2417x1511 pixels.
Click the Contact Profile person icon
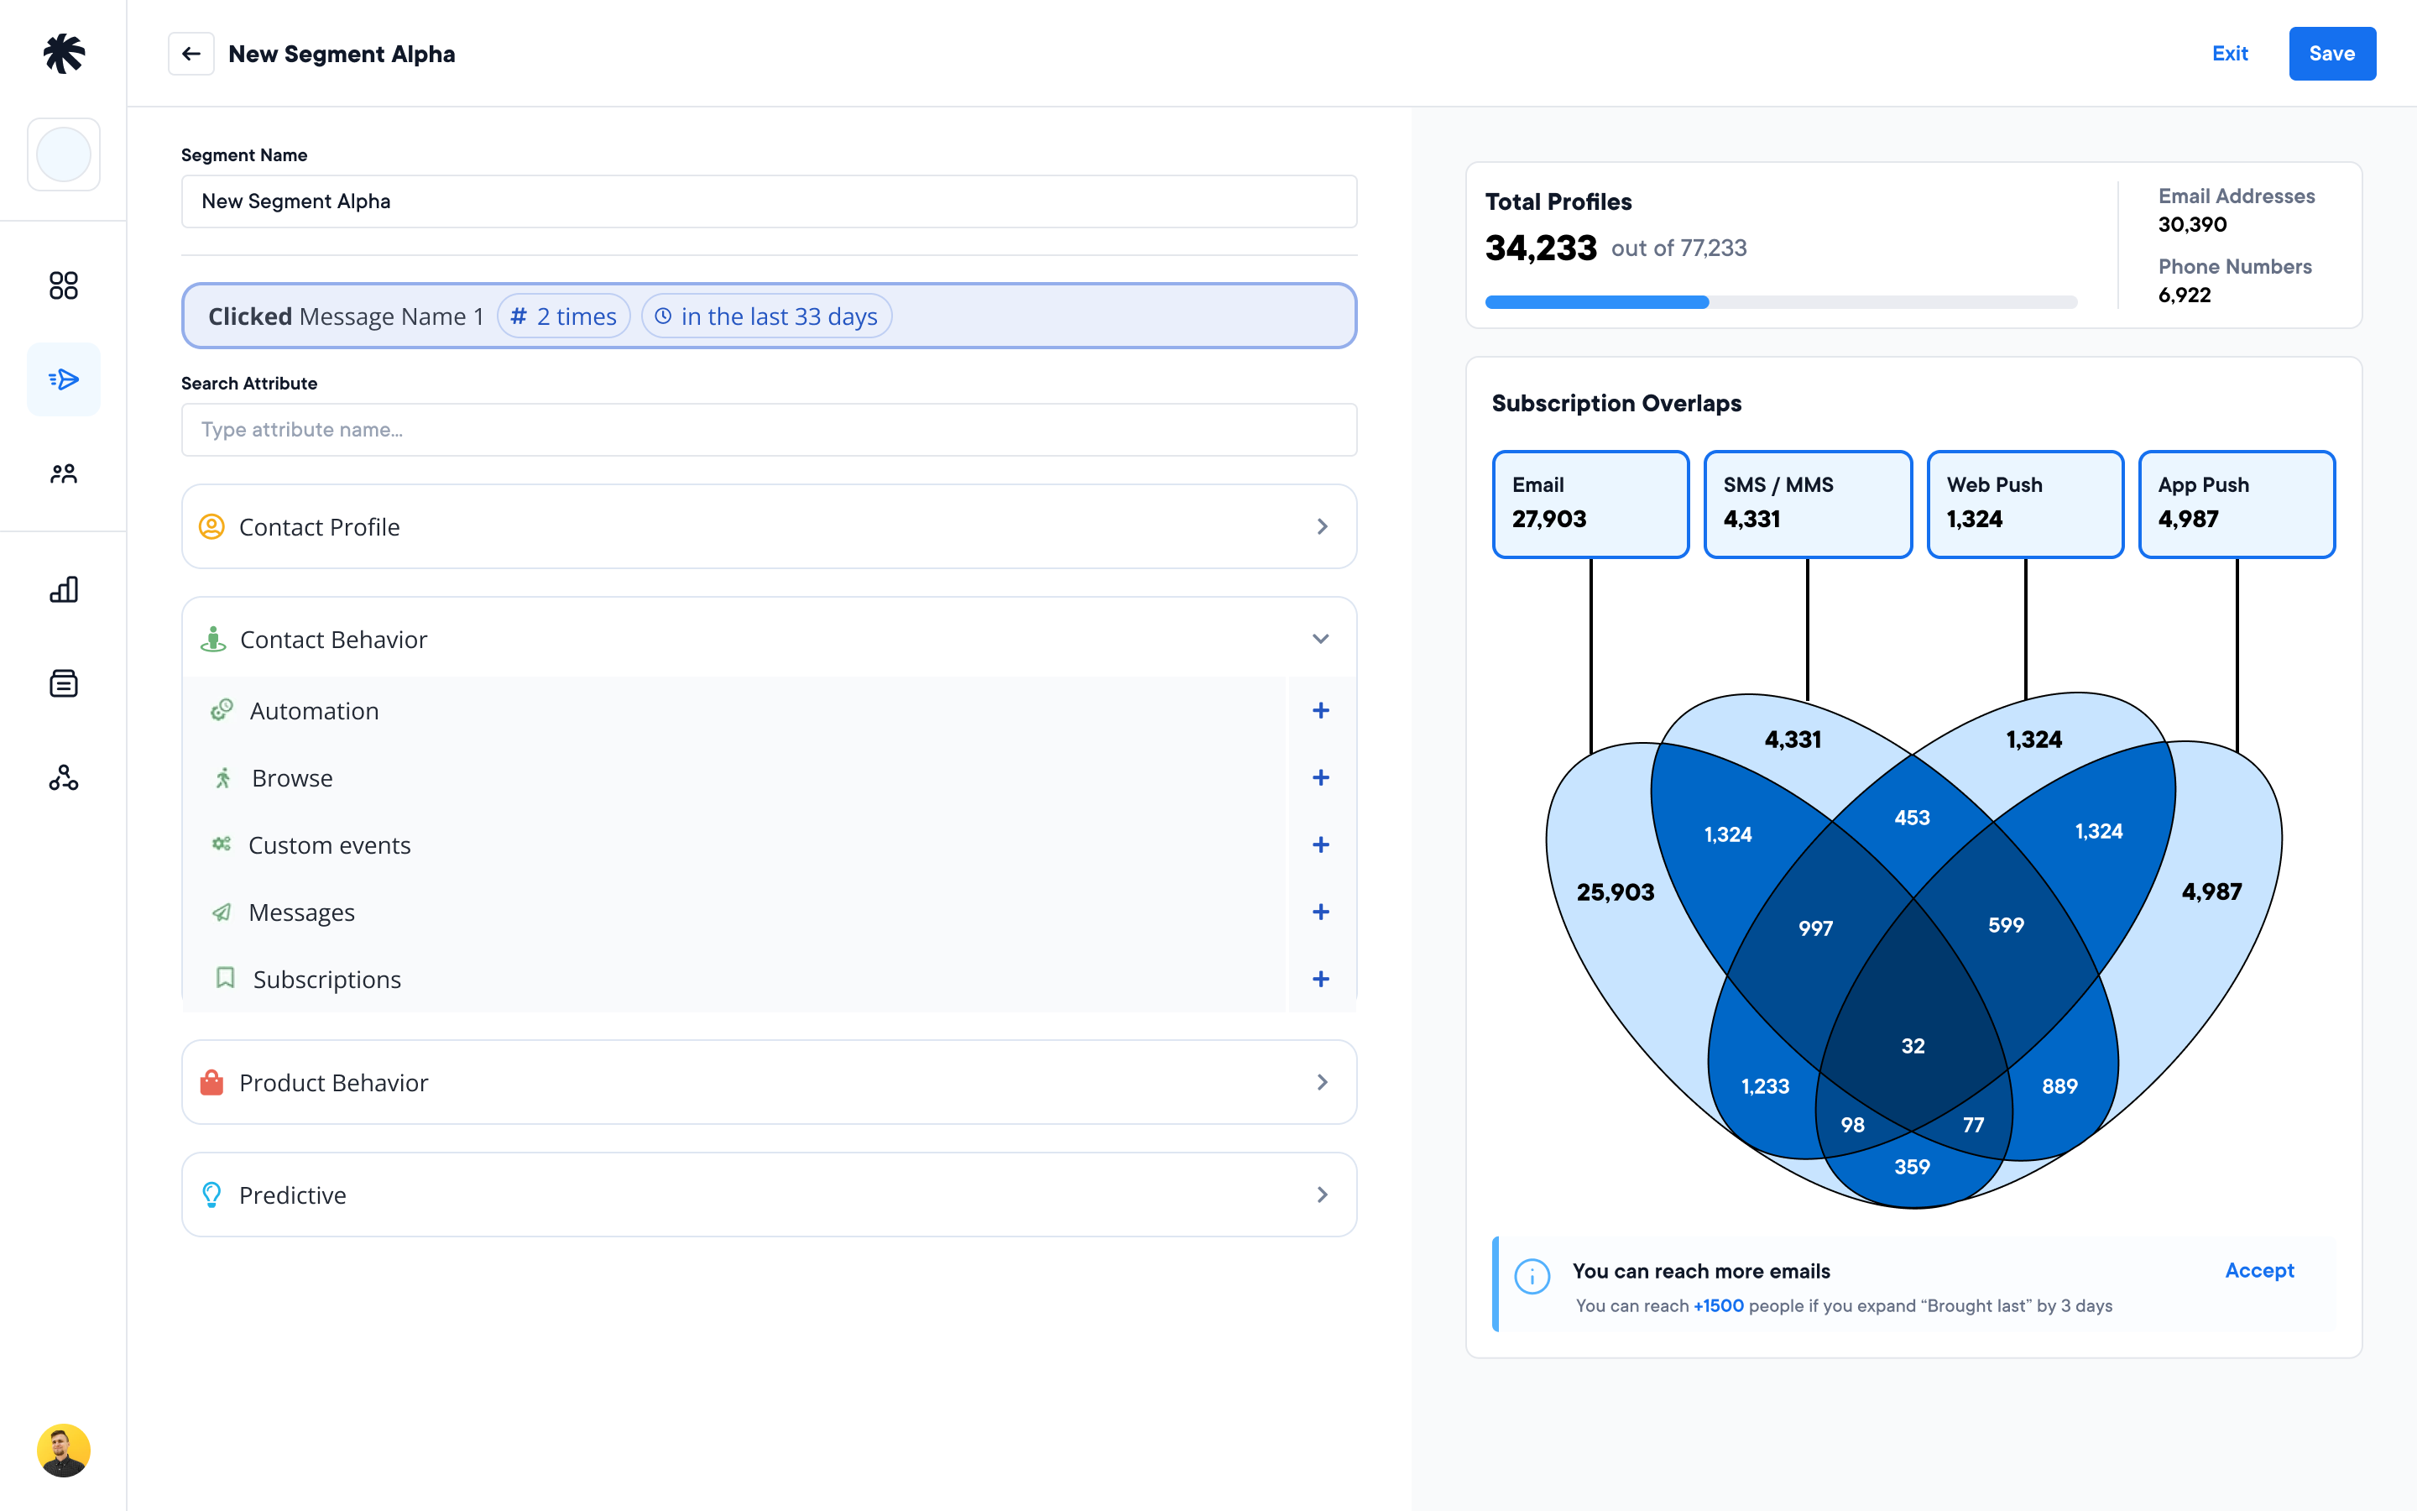(x=211, y=526)
